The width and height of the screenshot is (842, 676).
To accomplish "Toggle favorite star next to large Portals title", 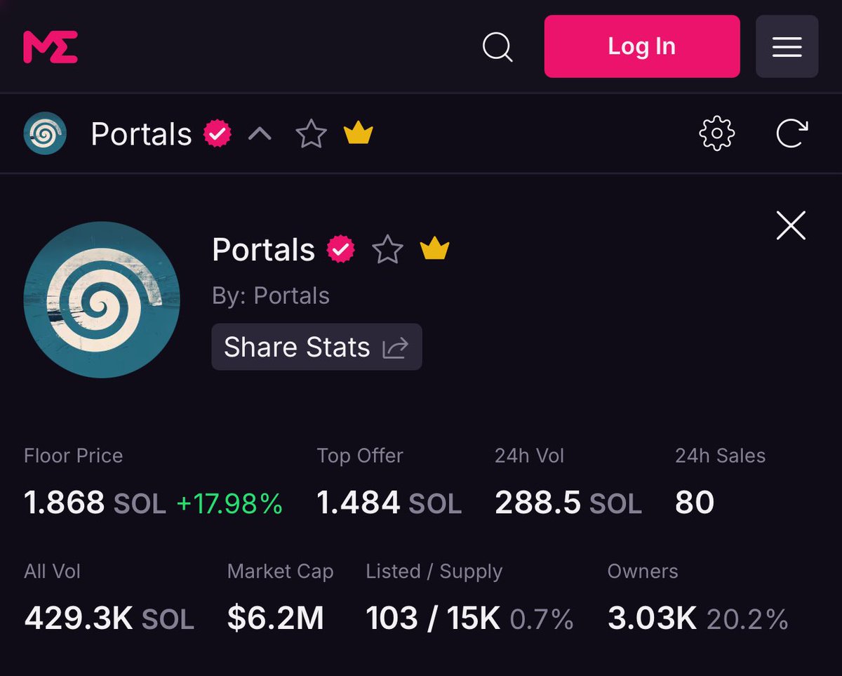I will click(387, 249).
